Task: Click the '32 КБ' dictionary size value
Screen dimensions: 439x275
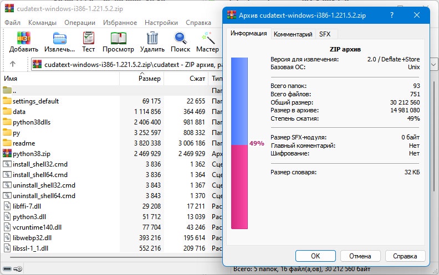Action: tap(412, 172)
